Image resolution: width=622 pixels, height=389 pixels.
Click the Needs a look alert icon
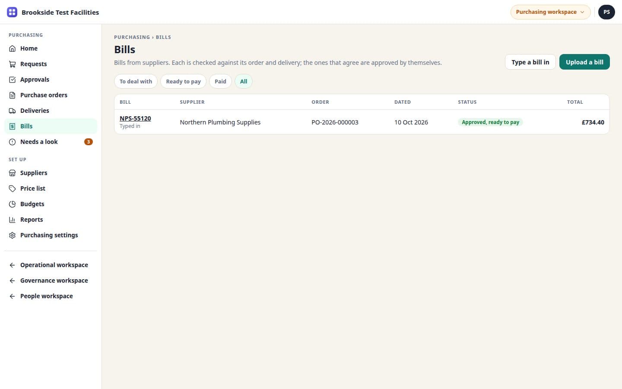point(12,142)
